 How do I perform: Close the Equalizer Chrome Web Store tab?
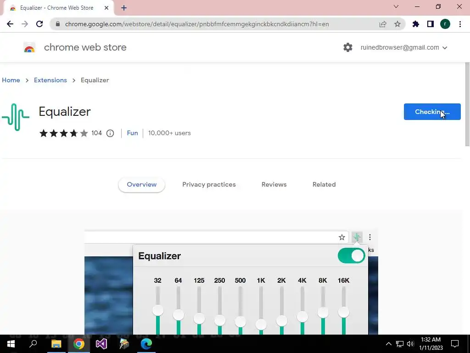tap(106, 8)
